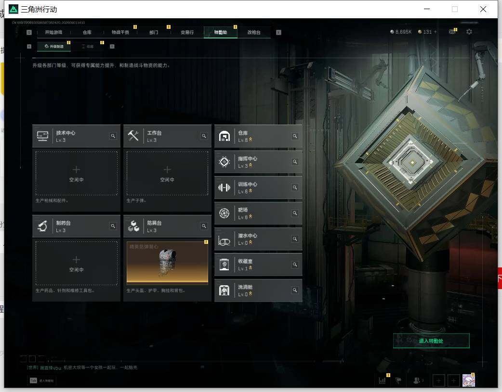This screenshot has height=392, width=502.
Task: Click the world chat message line
Action: click(82, 367)
